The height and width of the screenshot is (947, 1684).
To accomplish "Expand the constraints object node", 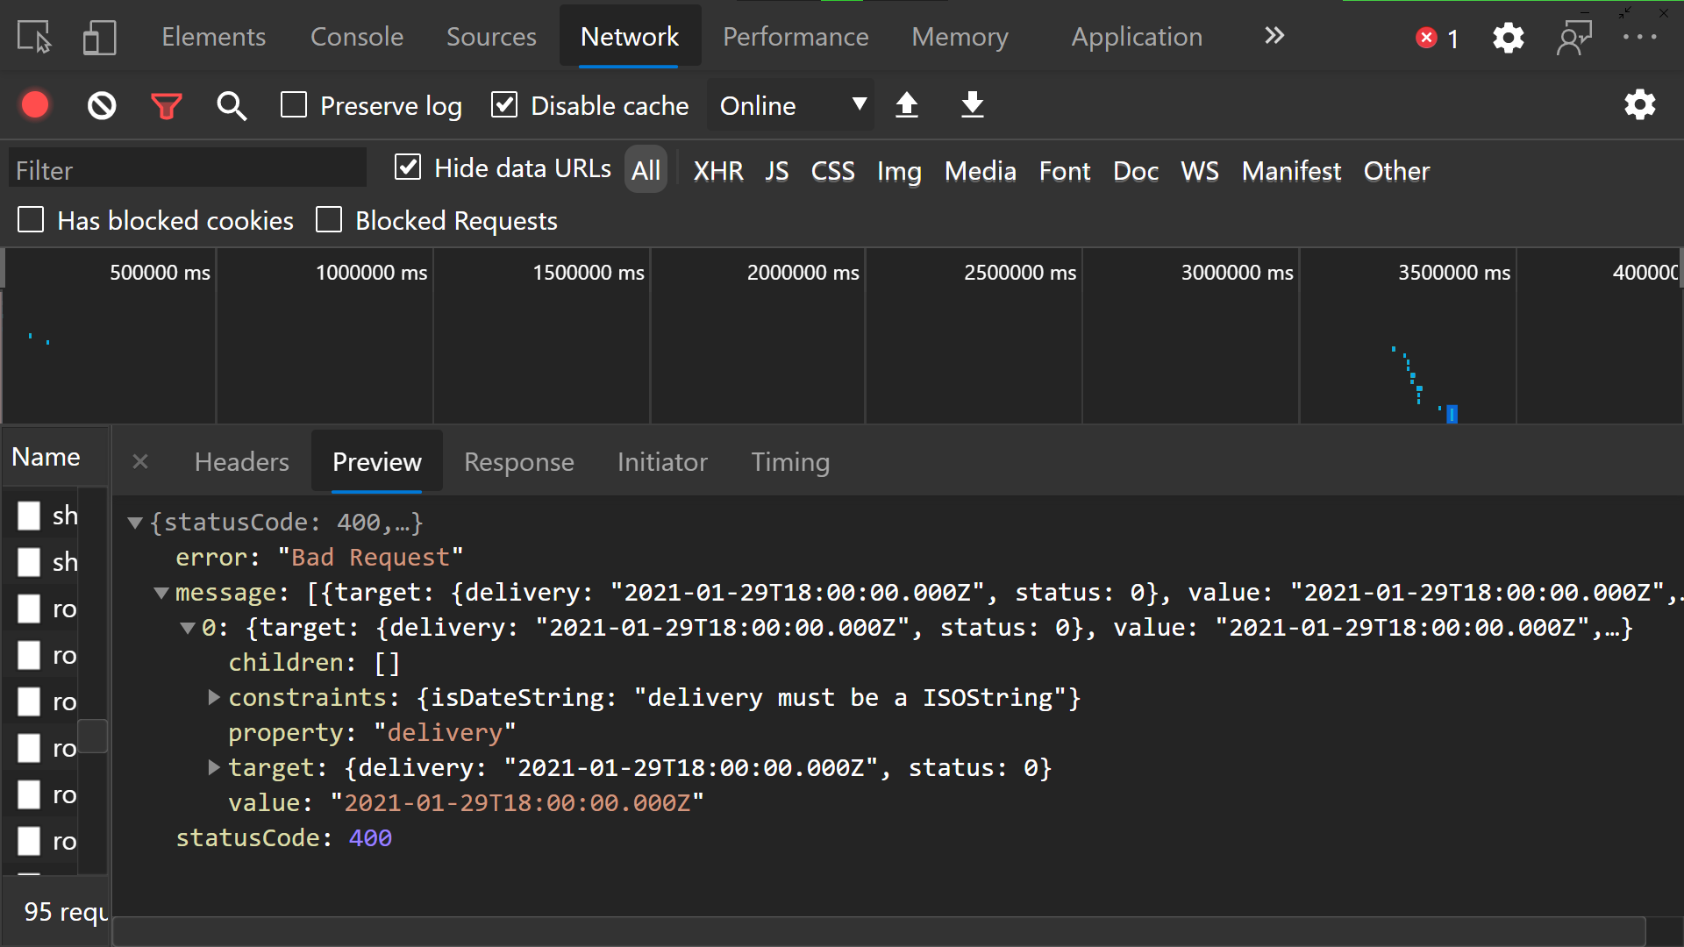I will 214,697.
